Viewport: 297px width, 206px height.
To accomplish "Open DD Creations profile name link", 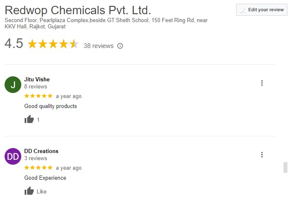I will (41, 151).
